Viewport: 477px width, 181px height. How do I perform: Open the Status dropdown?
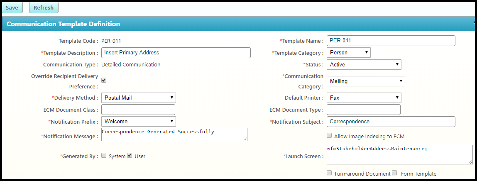pos(364,64)
